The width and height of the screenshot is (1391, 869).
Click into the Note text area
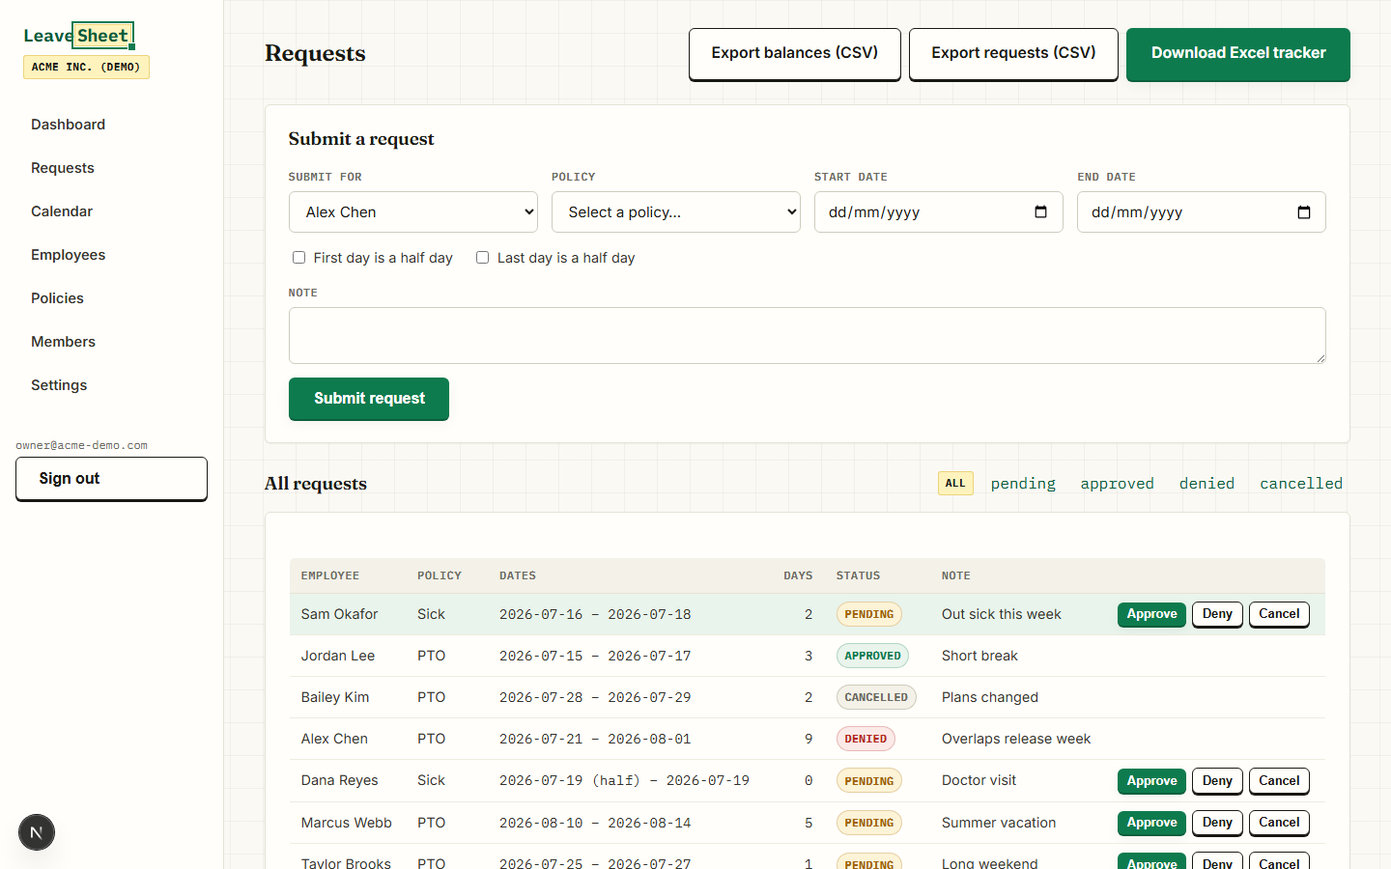point(808,336)
